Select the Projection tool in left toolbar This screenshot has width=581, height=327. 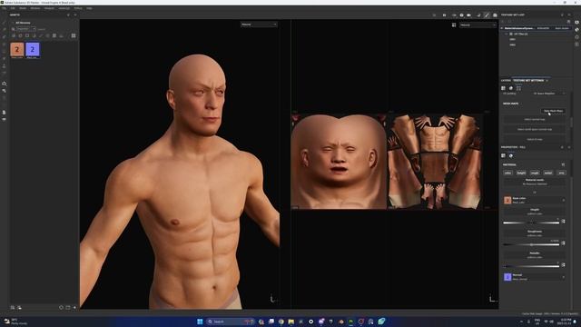(4, 36)
